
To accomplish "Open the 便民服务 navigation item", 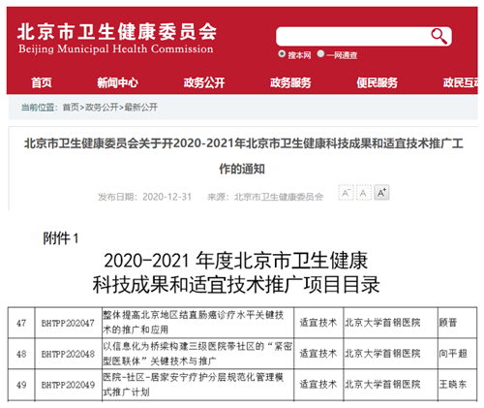I will tap(377, 82).
